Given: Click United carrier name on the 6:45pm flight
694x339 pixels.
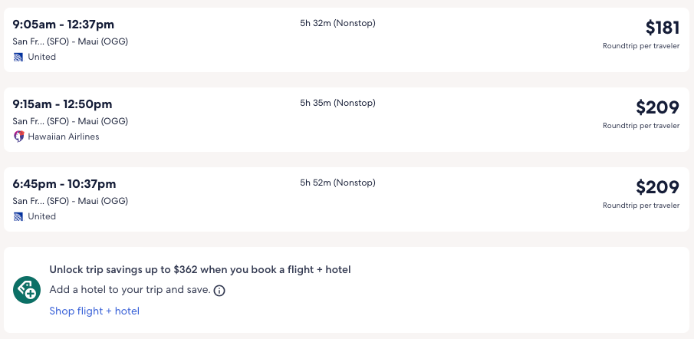Looking at the screenshot, I should [42, 216].
